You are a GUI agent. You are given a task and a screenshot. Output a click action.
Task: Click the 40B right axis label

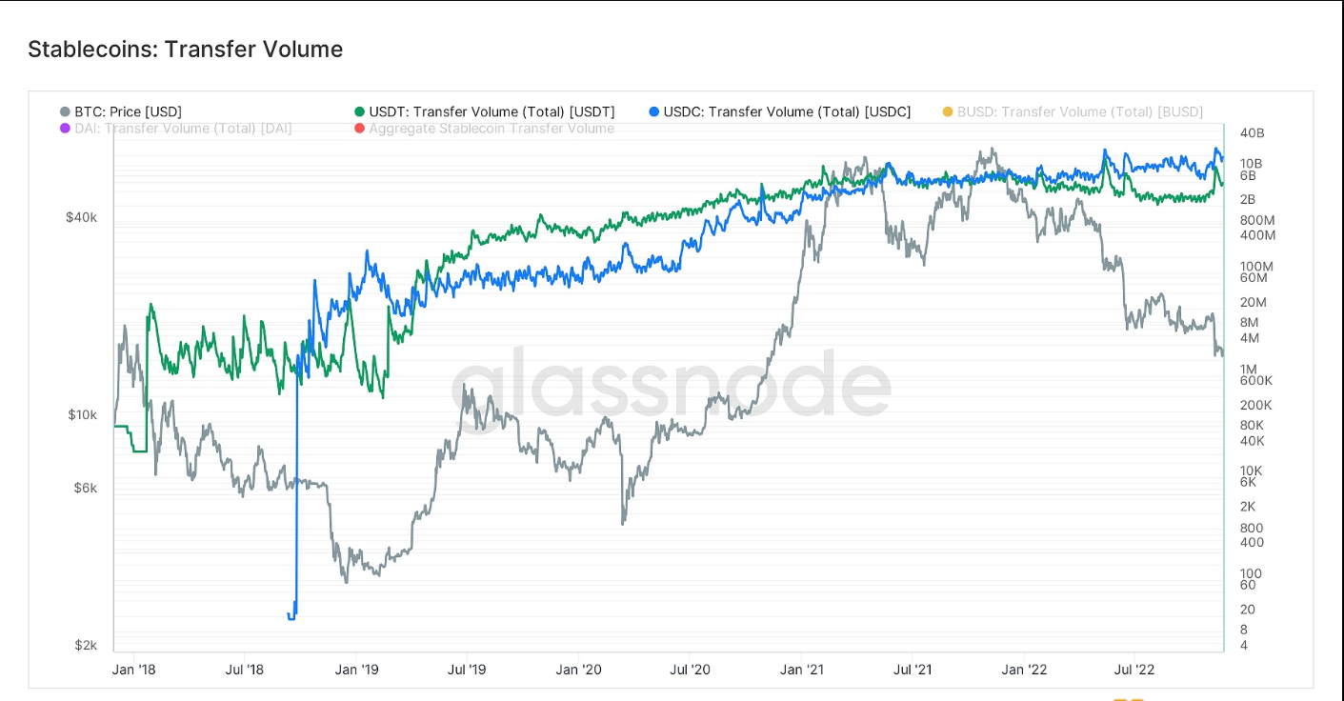pos(1252,132)
